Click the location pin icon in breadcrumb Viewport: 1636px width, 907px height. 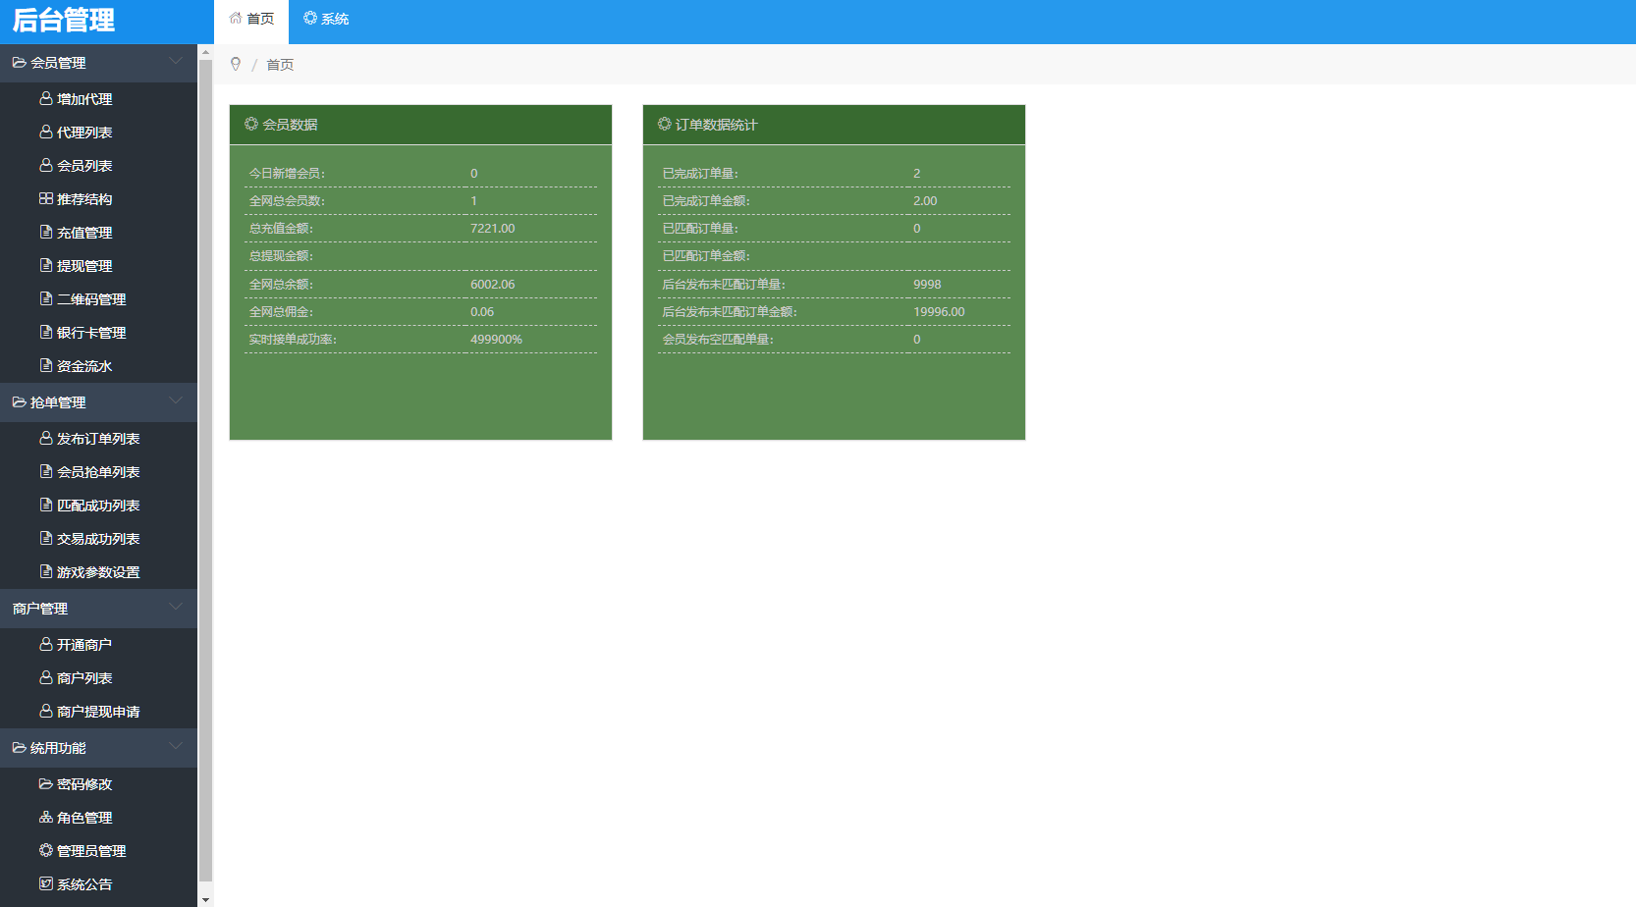236,65
